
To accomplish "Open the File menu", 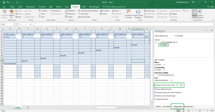I will (4, 7).
